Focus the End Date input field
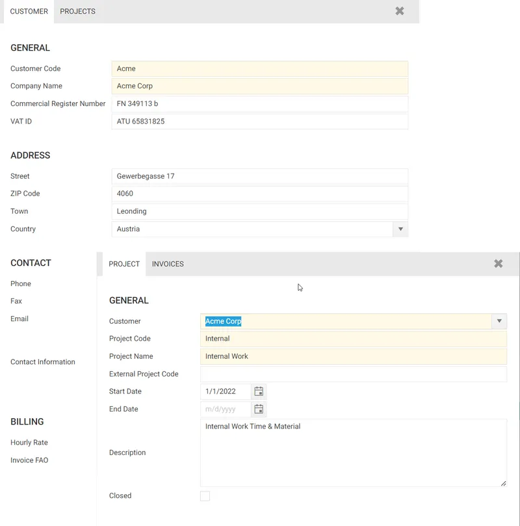 click(x=226, y=409)
